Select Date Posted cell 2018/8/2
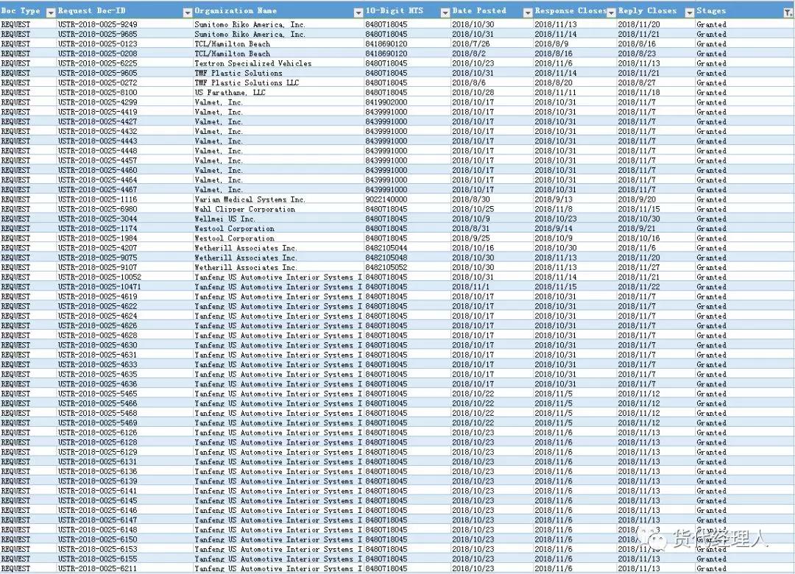Viewport: 795px width, 574px height. [x=492, y=53]
